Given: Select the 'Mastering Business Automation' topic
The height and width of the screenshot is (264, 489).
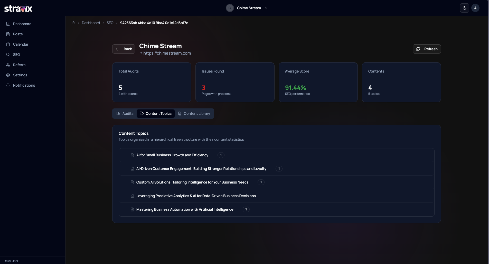Looking at the screenshot, I should 277,209.
